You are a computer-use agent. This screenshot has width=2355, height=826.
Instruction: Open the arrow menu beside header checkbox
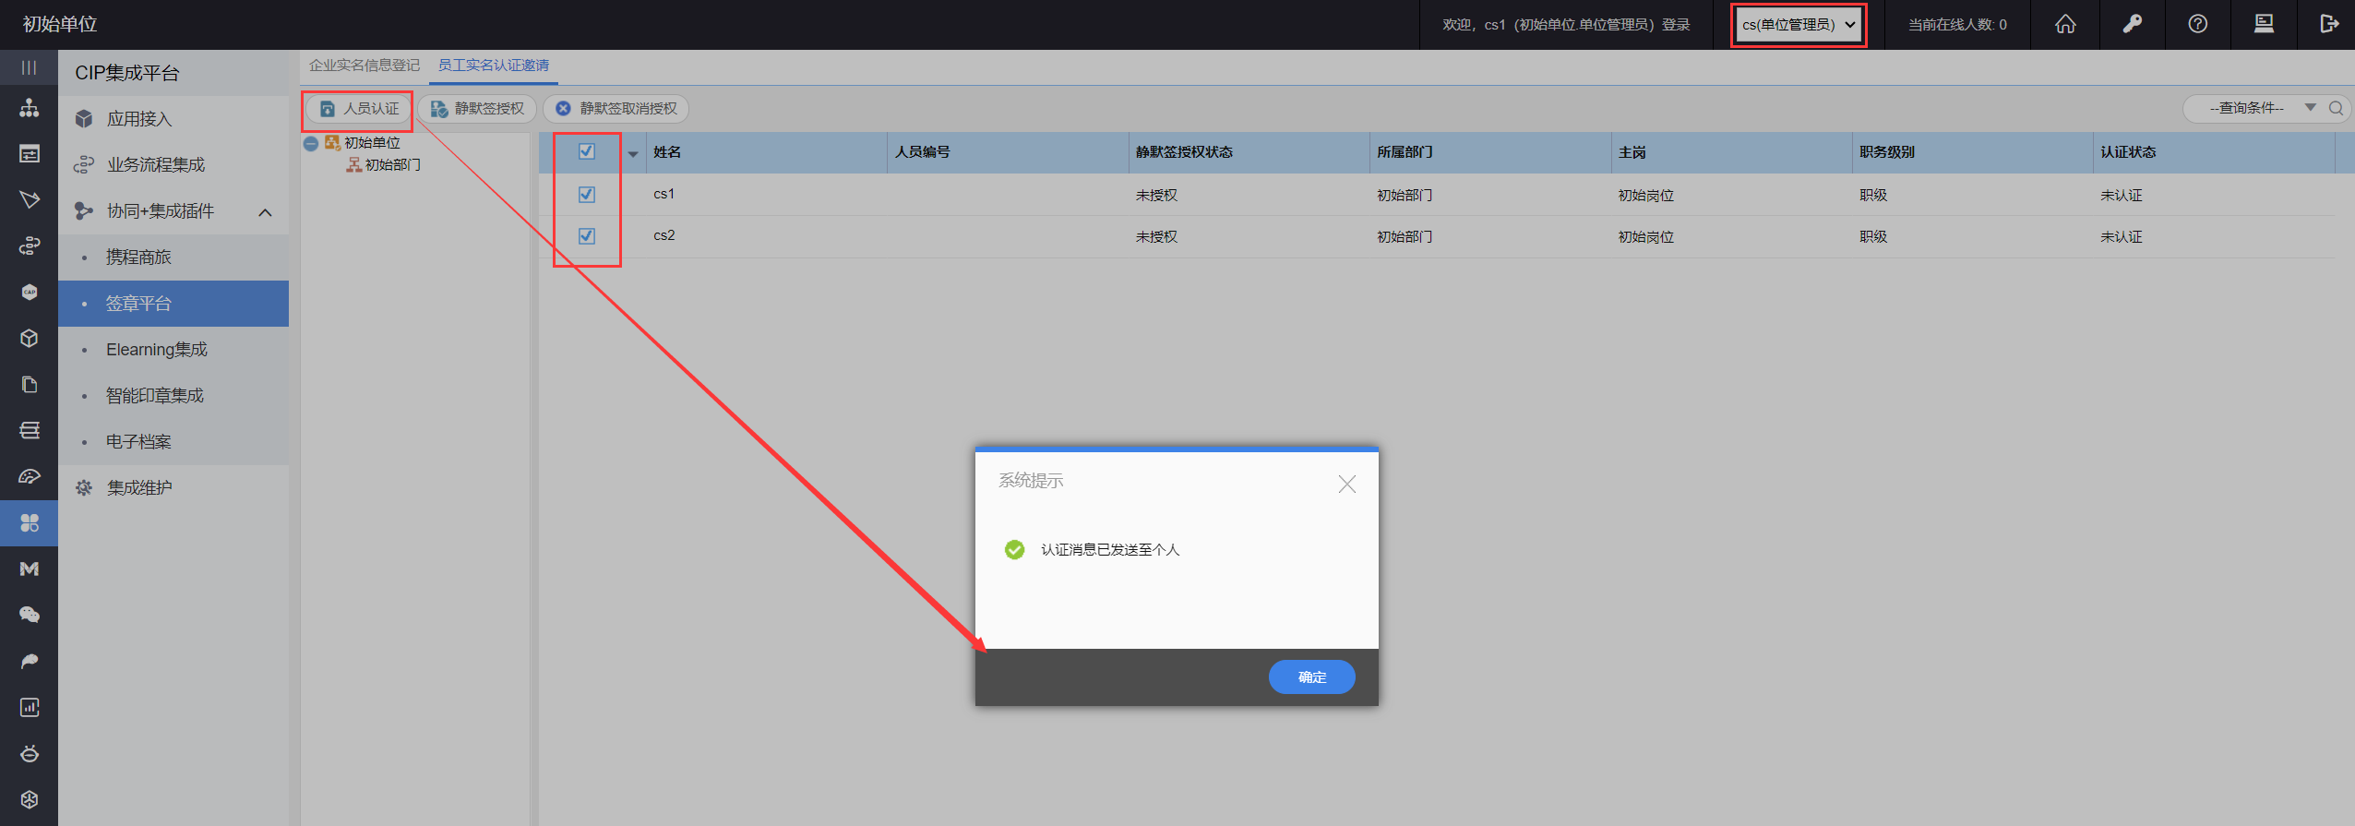coord(633,154)
